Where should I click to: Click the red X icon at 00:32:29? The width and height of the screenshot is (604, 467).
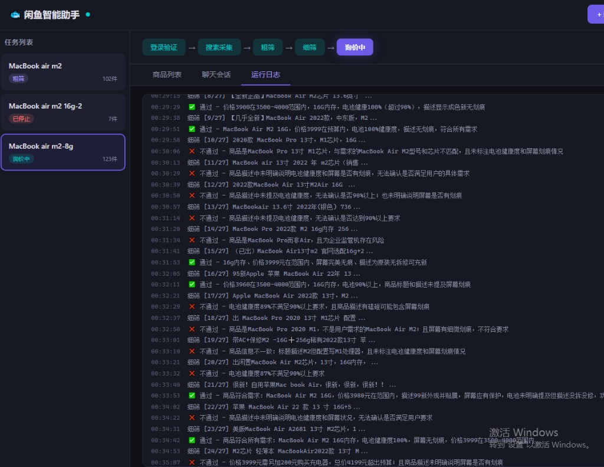tap(192, 306)
